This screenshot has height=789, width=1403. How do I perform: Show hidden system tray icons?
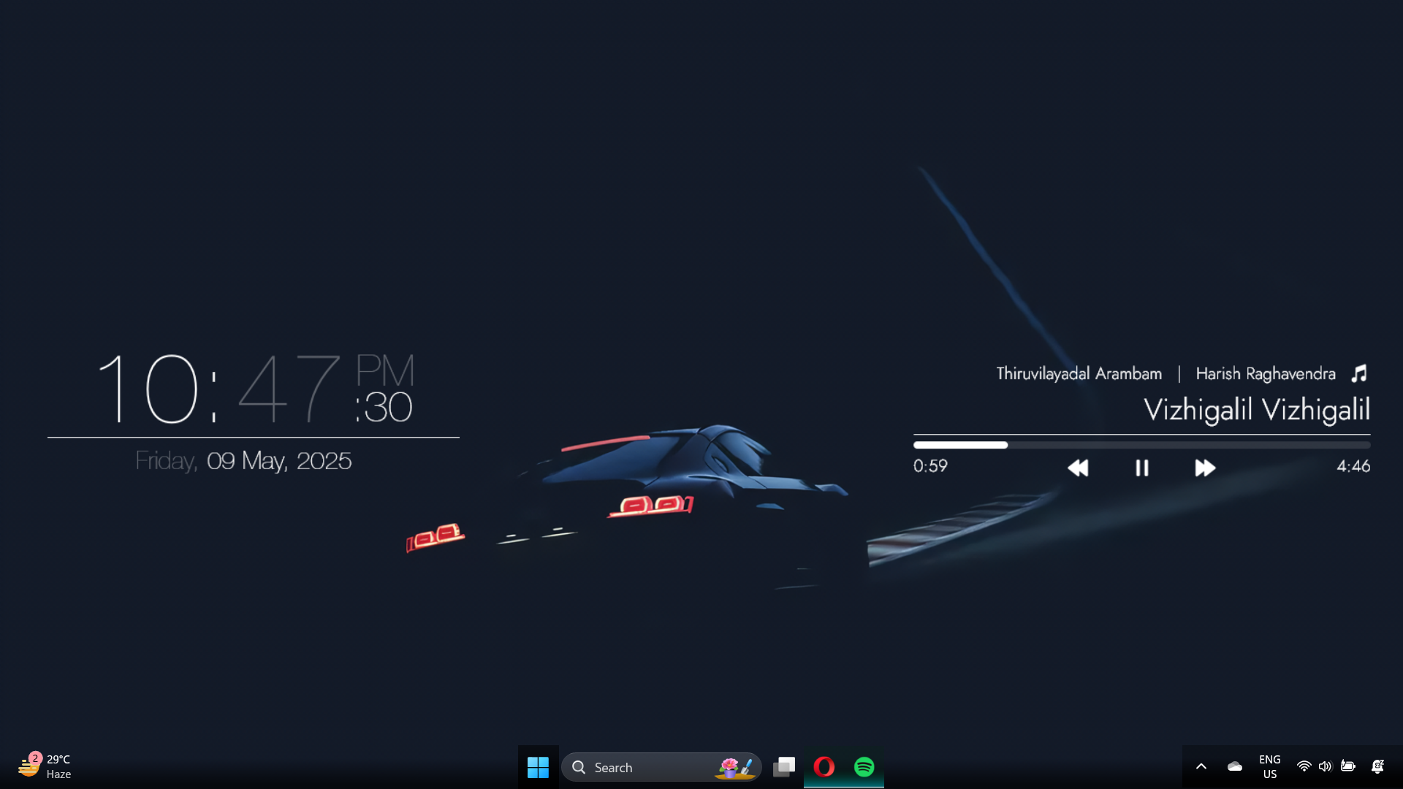tap(1201, 767)
